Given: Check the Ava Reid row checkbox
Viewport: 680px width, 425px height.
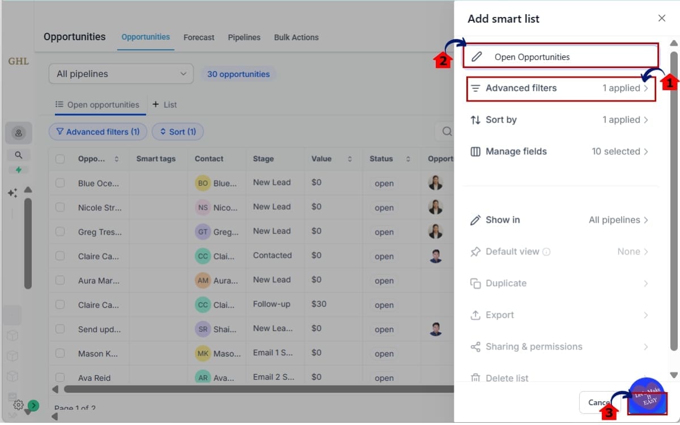Looking at the screenshot, I should [x=60, y=377].
